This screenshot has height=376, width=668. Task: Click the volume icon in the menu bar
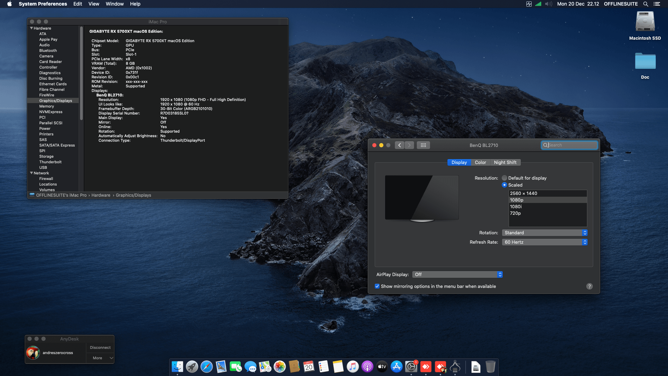(x=549, y=4)
